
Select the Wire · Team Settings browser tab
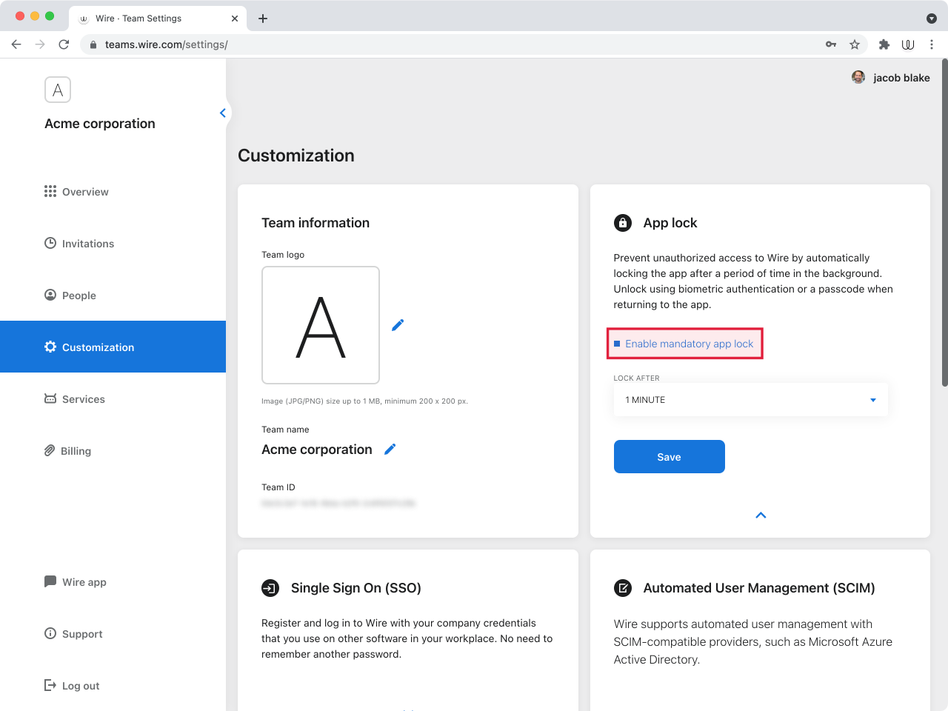tap(158, 19)
